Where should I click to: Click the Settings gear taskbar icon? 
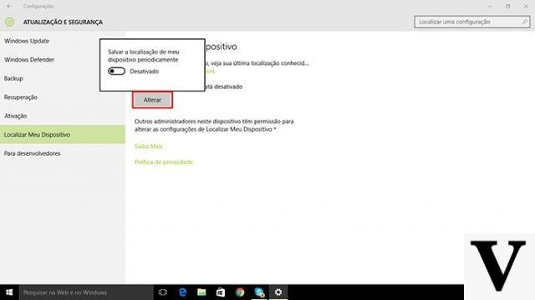point(278,292)
